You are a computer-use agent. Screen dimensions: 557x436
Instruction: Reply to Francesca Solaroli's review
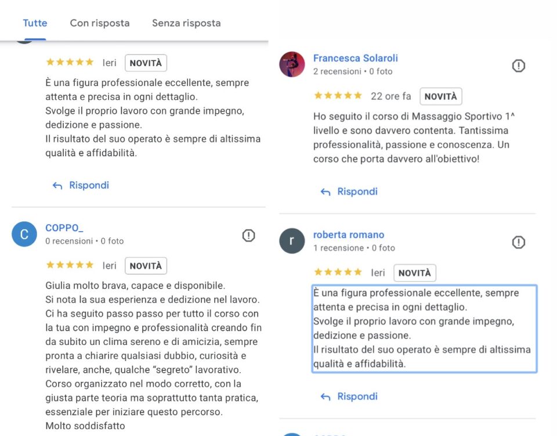349,192
